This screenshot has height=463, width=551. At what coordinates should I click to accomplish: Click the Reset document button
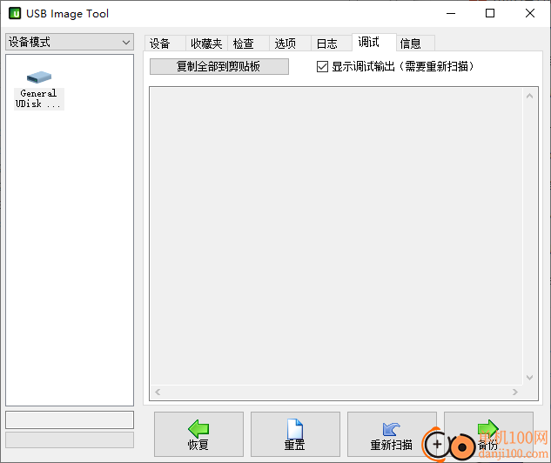pyautogui.click(x=295, y=434)
